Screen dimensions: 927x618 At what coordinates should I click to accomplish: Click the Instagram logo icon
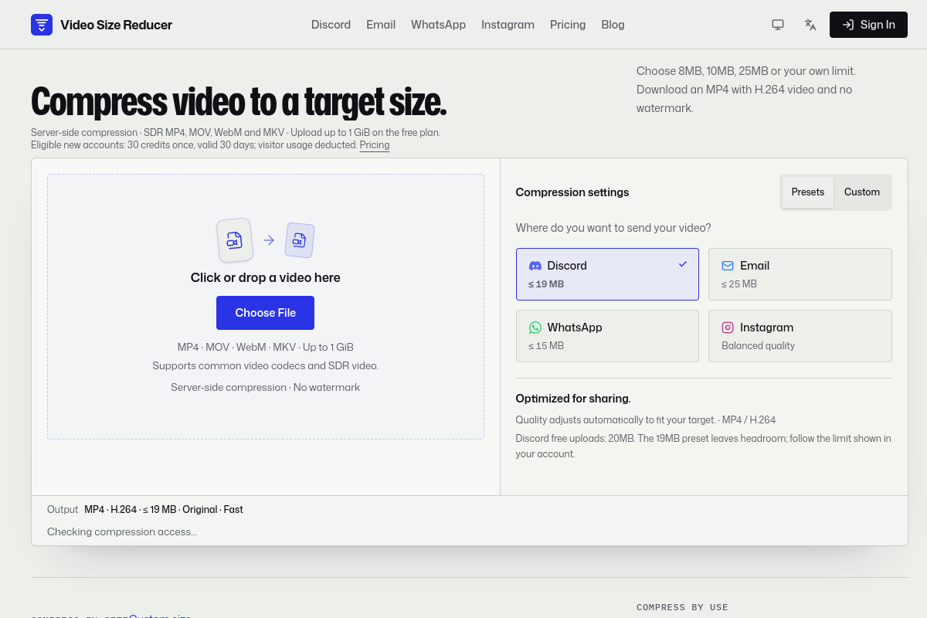(x=728, y=328)
